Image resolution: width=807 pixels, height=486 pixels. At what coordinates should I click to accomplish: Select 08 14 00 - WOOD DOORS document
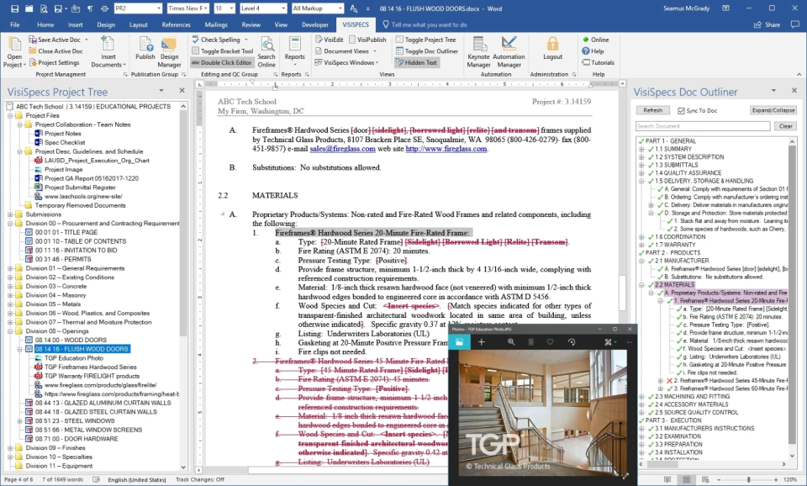71,340
